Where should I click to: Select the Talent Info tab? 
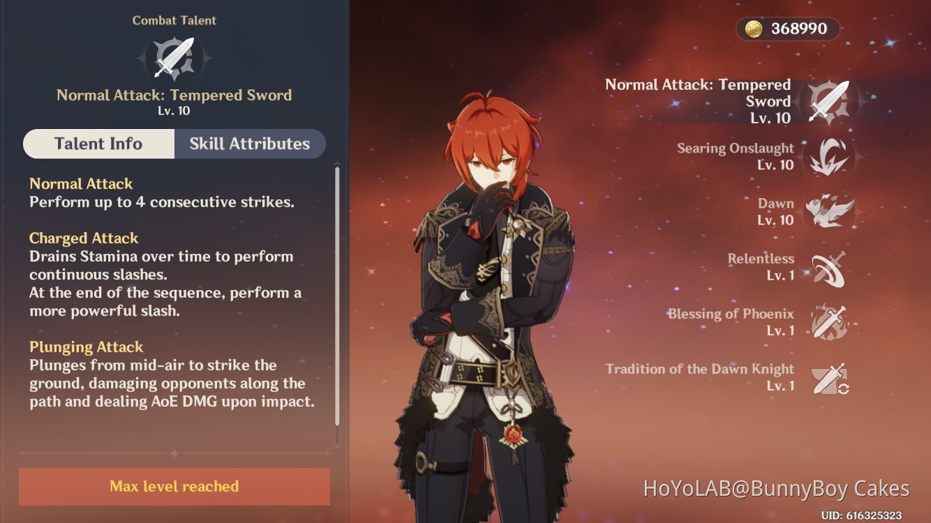click(x=98, y=144)
